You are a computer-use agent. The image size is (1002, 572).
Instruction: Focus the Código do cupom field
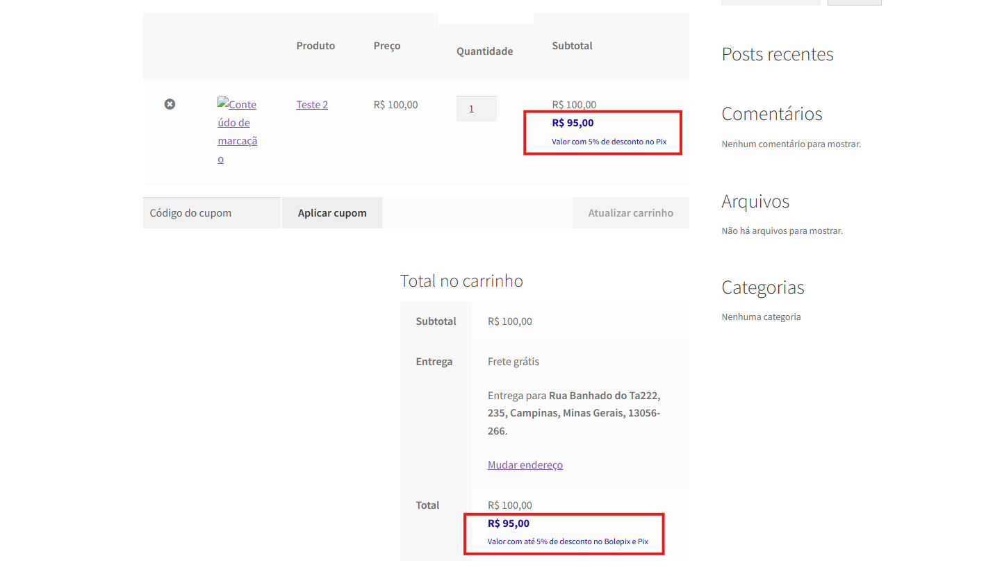(211, 213)
